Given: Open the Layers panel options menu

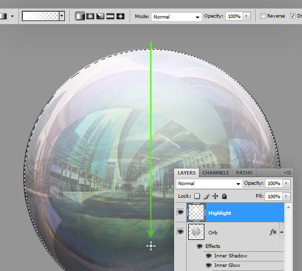Looking at the screenshot, I should point(287,173).
